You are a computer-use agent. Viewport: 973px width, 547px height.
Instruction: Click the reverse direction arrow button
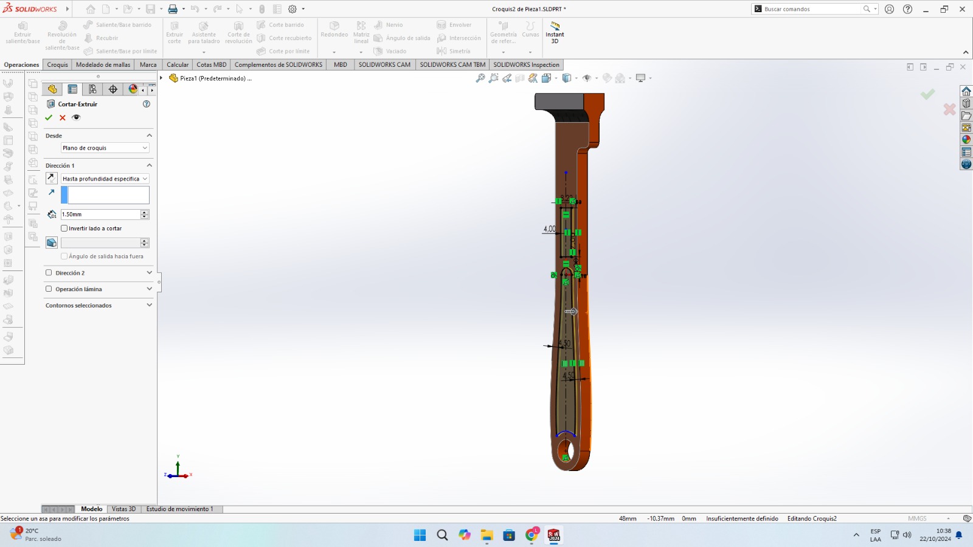pos(52,178)
